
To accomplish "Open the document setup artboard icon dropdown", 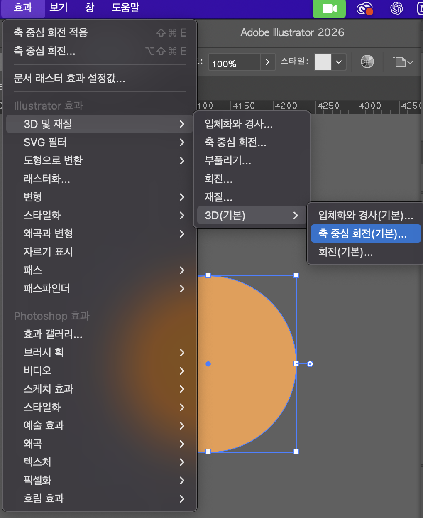I will coord(403,61).
